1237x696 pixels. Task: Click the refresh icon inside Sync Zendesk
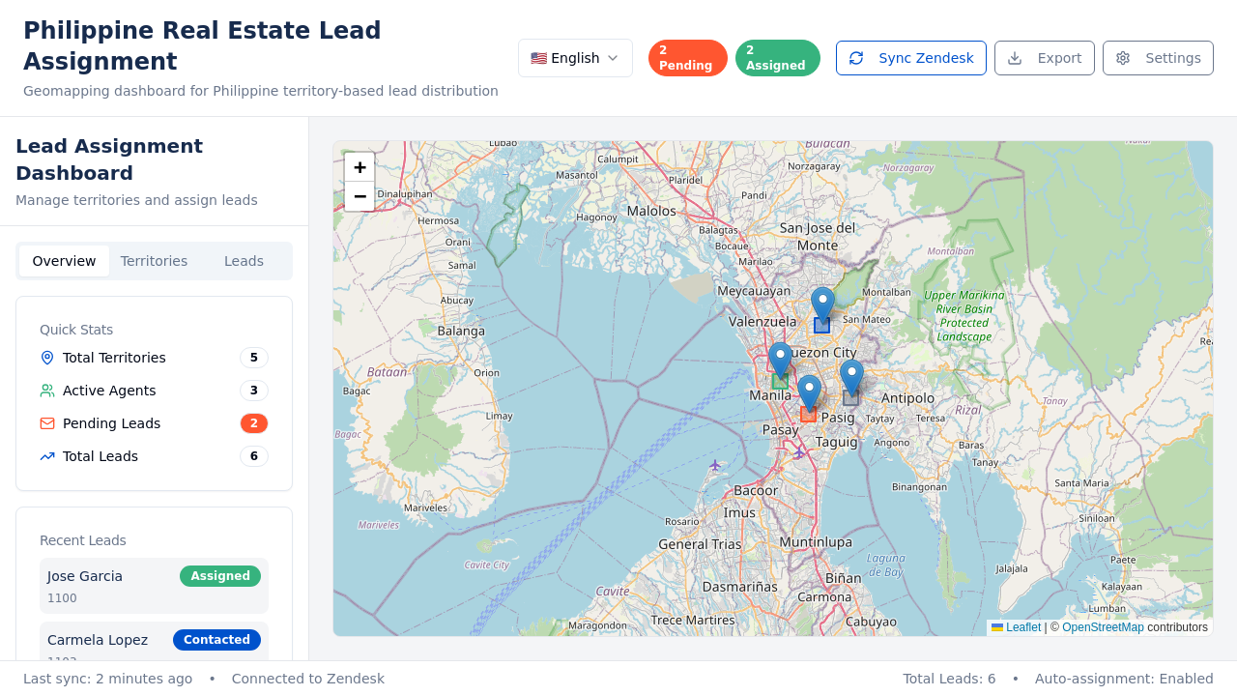(856, 58)
